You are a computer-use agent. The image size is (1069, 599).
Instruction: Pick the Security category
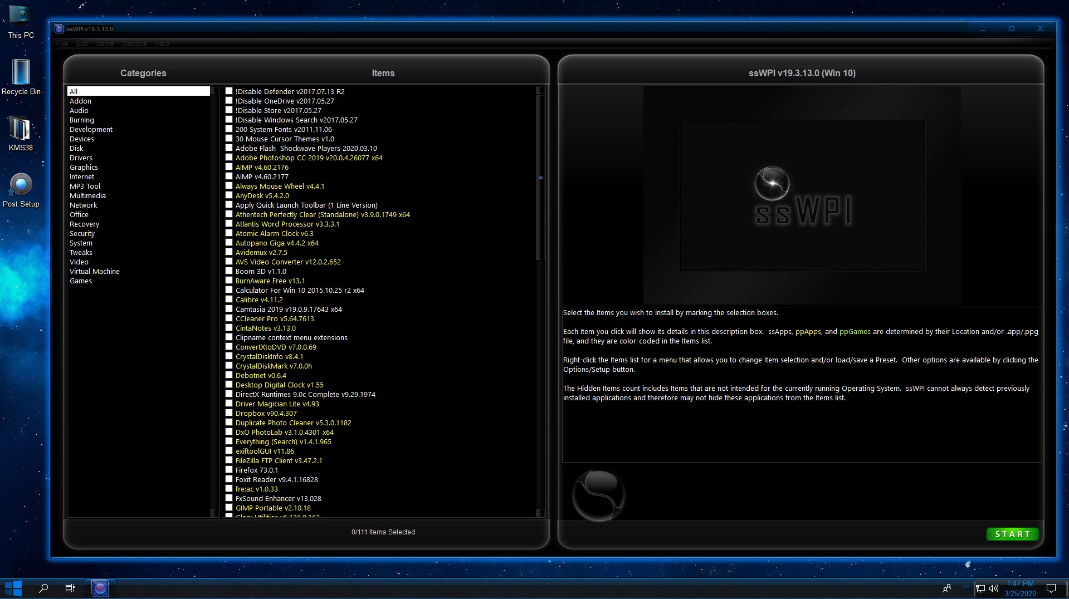click(x=82, y=233)
